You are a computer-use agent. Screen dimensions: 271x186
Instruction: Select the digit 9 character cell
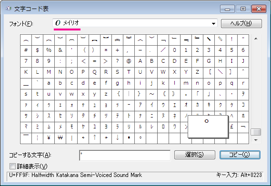49,61
